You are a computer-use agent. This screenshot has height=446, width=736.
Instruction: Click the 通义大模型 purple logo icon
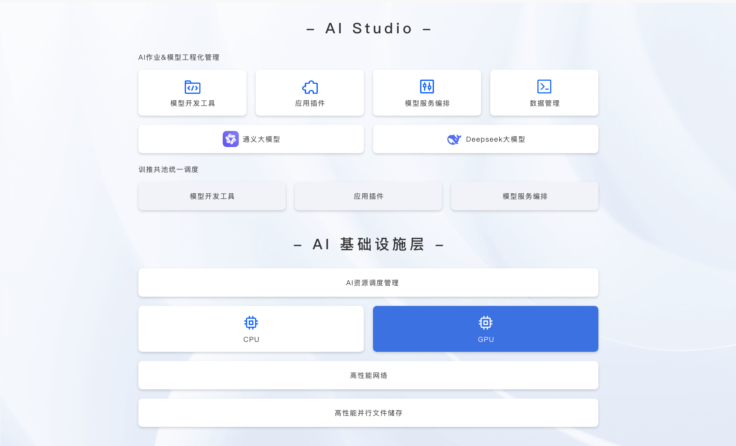[x=230, y=139]
